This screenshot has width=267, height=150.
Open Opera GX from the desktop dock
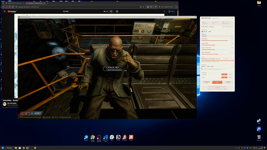point(99,138)
